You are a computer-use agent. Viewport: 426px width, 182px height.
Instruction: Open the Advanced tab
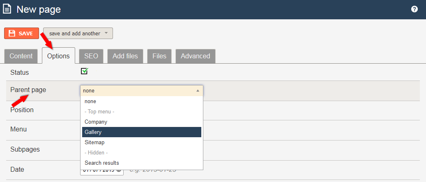pyautogui.click(x=196, y=56)
